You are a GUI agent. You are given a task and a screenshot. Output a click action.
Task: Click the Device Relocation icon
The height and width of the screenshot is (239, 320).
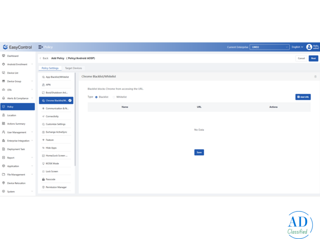pos(4,183)
